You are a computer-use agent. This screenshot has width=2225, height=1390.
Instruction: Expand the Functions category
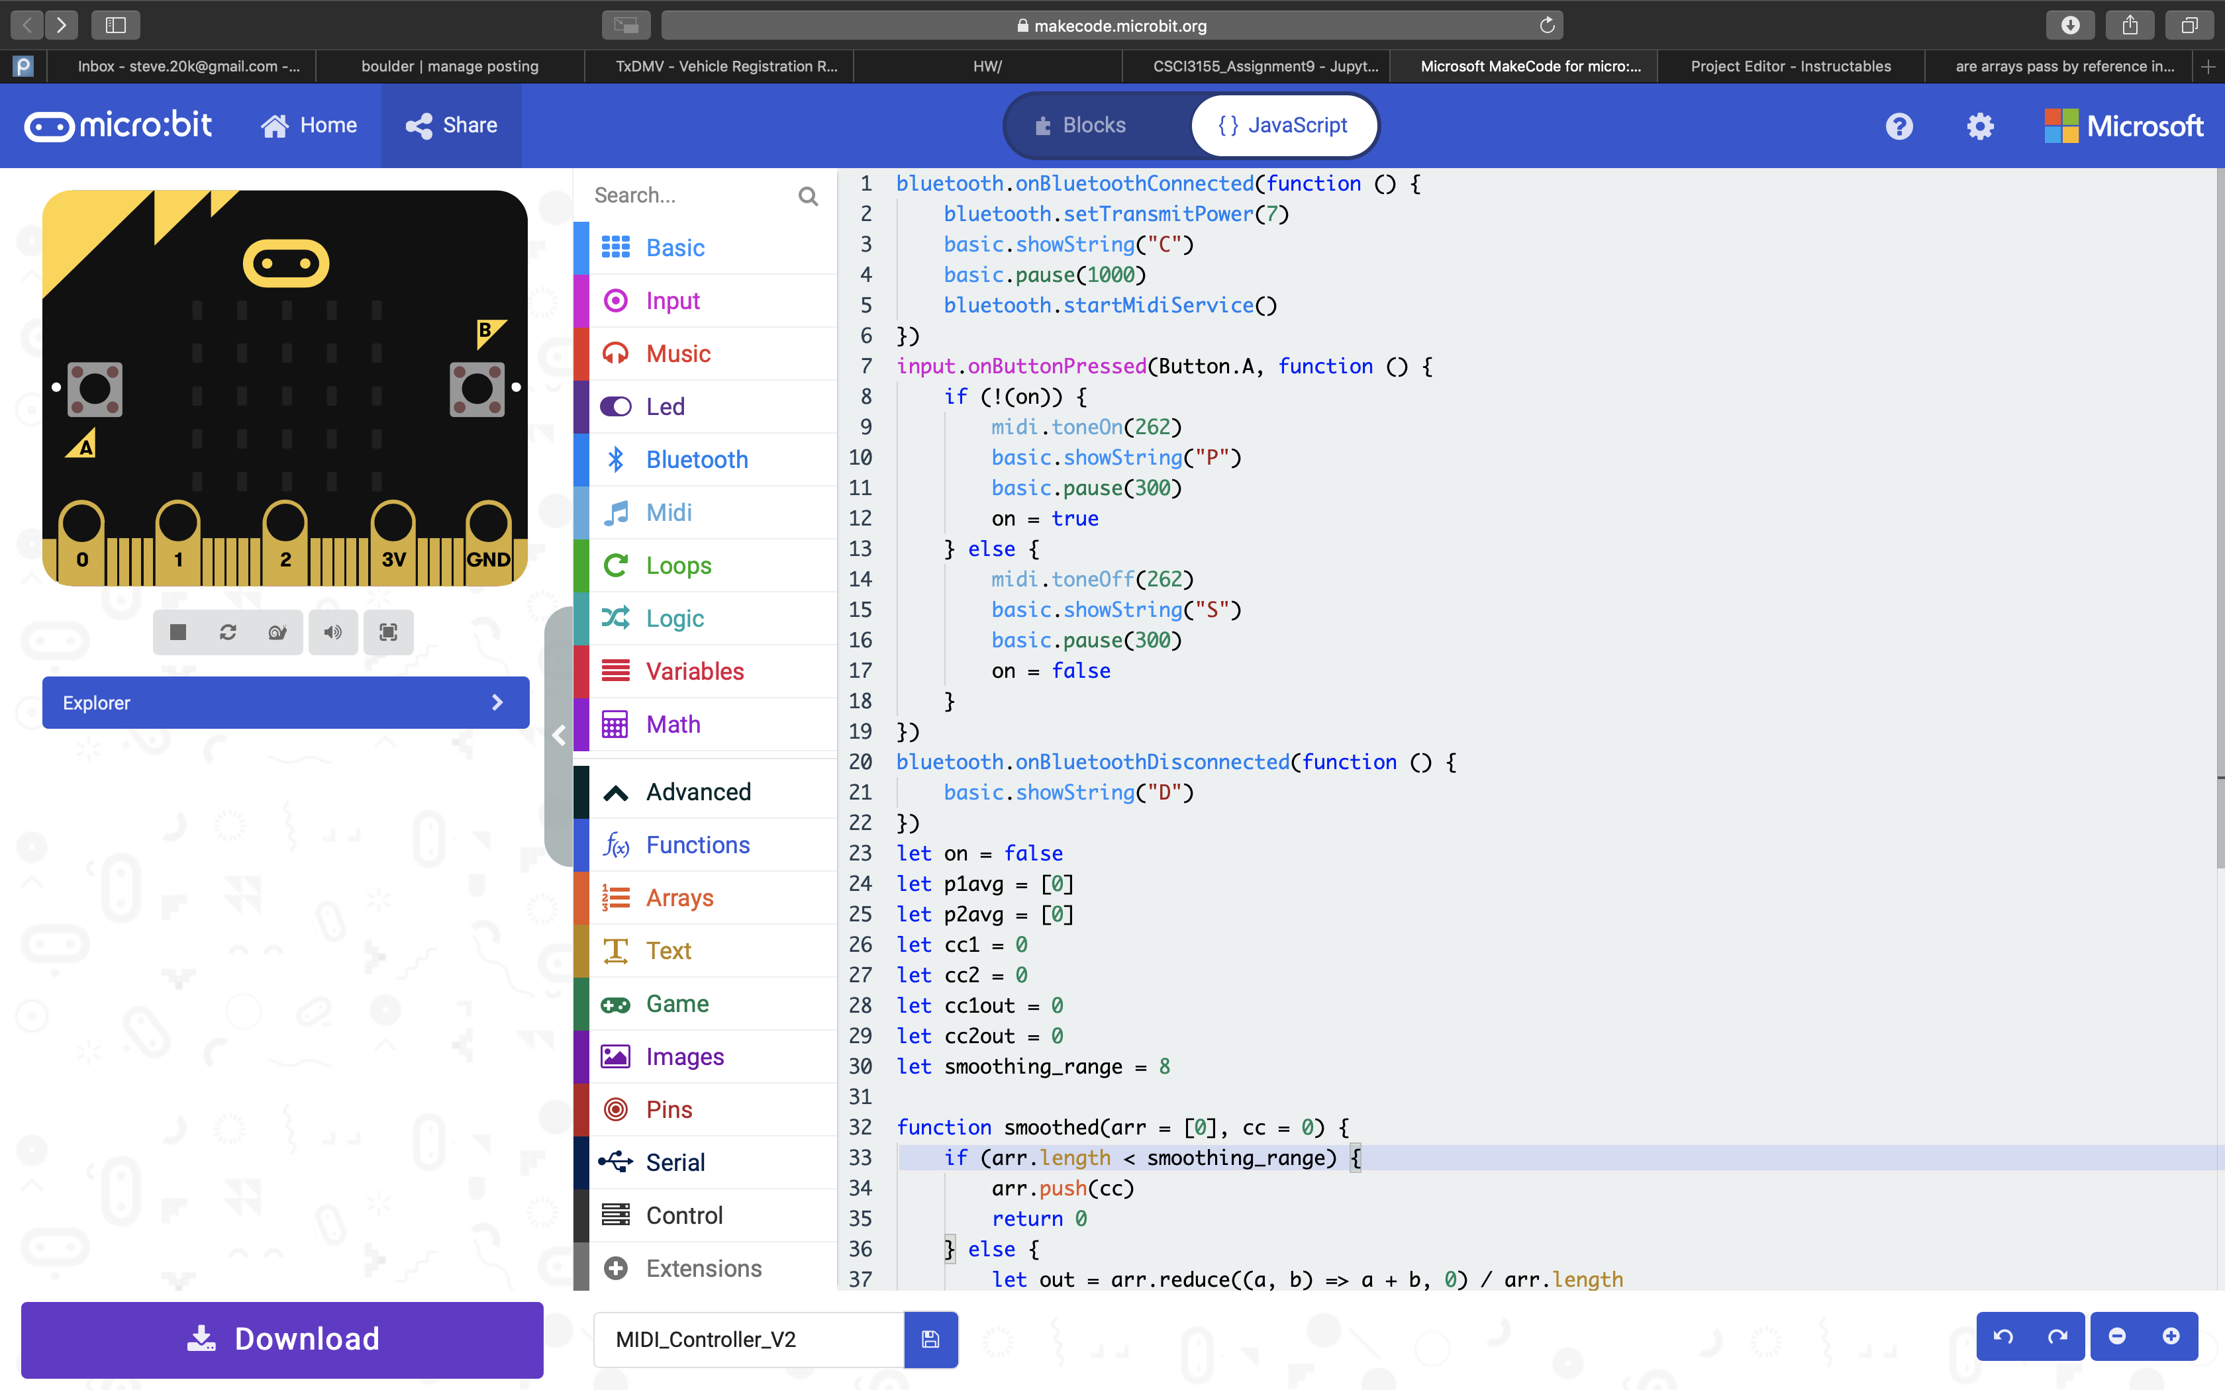699,844
